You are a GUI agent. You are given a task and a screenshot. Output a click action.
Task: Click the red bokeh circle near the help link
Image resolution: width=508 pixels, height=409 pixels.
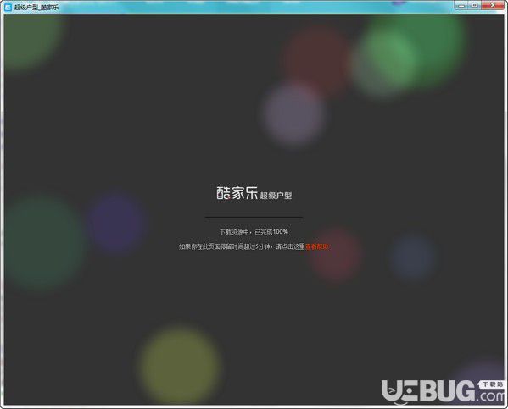point(335,254)
